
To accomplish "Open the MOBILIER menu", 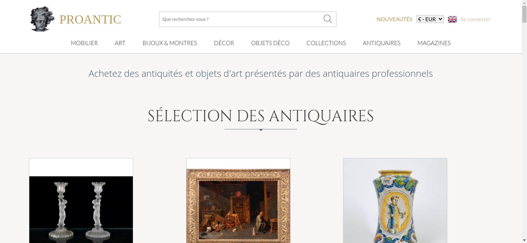I will click(84, 43).
